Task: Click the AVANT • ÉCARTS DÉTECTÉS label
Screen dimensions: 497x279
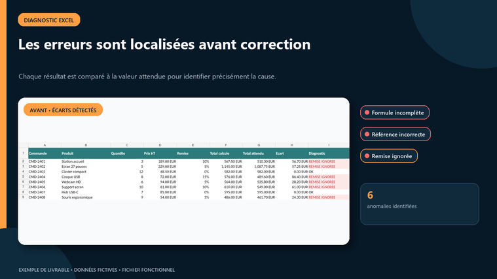Action: click(63, 110)
